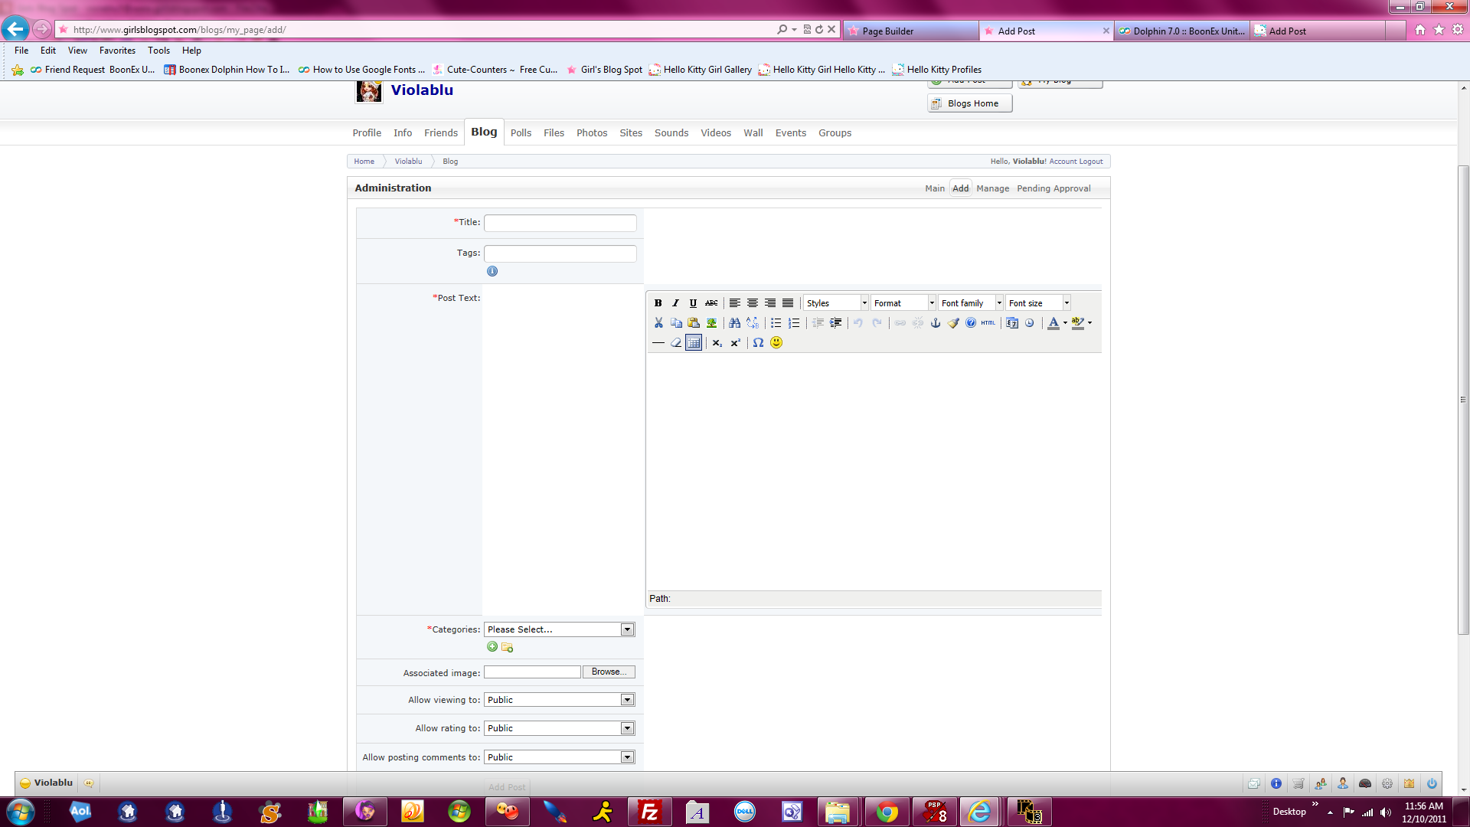Insert an image with the picture icon
1470x827 pixels.
click(x=711, y=323)
